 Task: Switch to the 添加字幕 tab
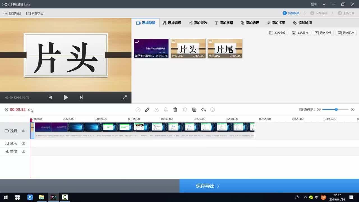[224, 23]
